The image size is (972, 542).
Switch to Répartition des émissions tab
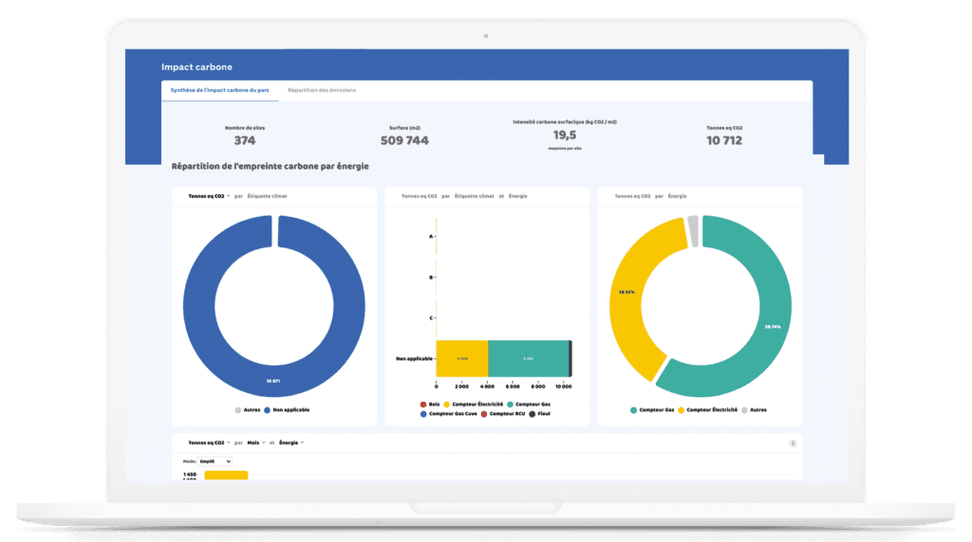pos(322,90)
